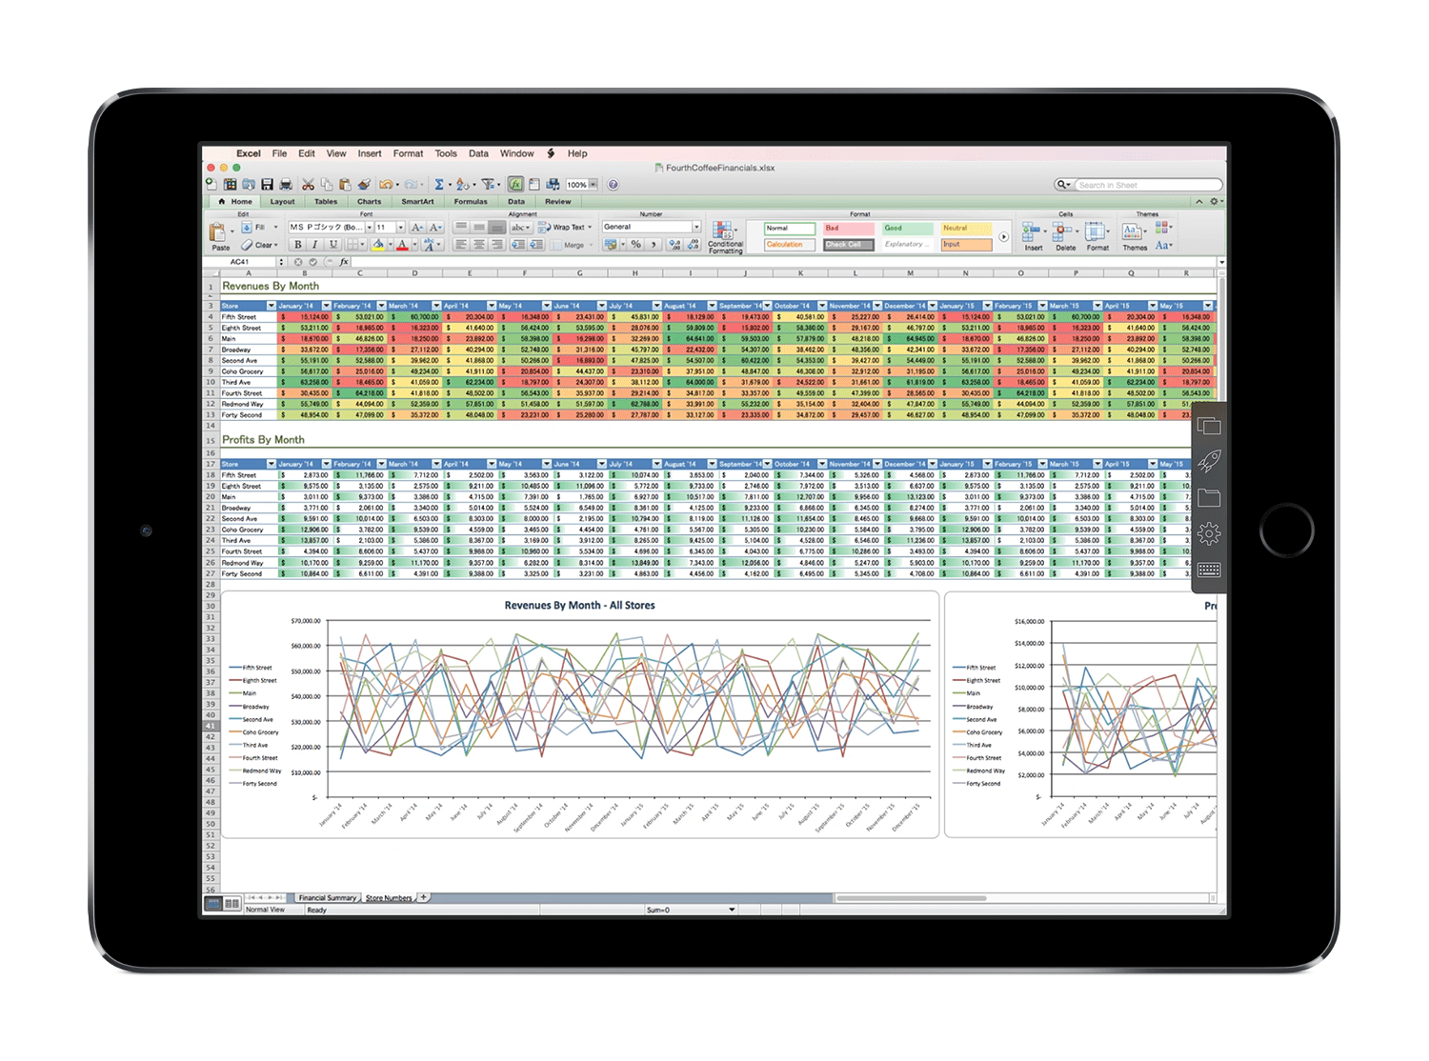The width and height of the screenshot is (1429, 1061).
Task: Click the Filter funnel icon
Action: [x=488, y=185]
